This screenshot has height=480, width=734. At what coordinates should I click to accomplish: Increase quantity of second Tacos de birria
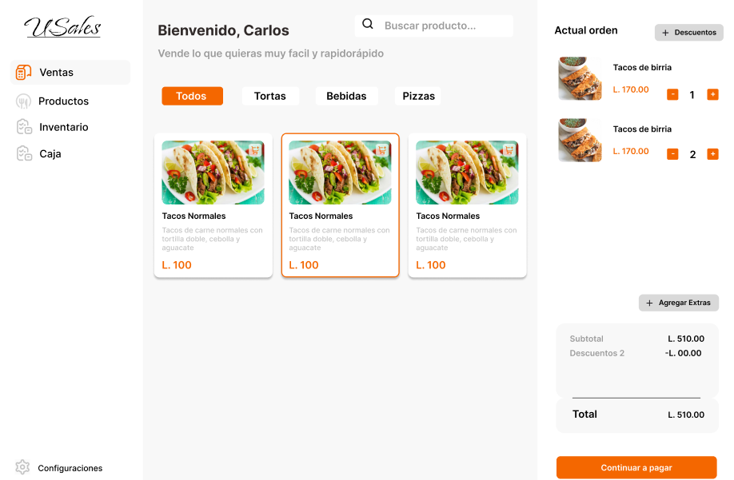712,154
